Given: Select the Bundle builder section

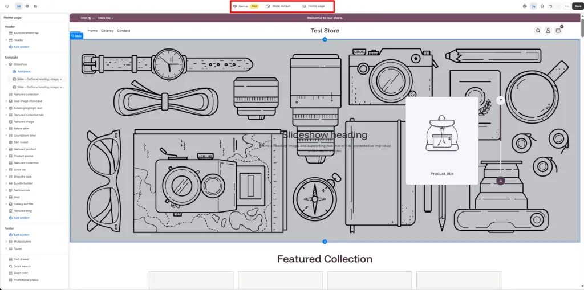Looking at the screenshot, I should pyautogui.click(x=23, y=183).
